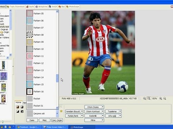The width and height of the screenshot is (173, 129).
Task: Expand the Tazeleme dropdown arrow
Action: (x=120, y=111)
